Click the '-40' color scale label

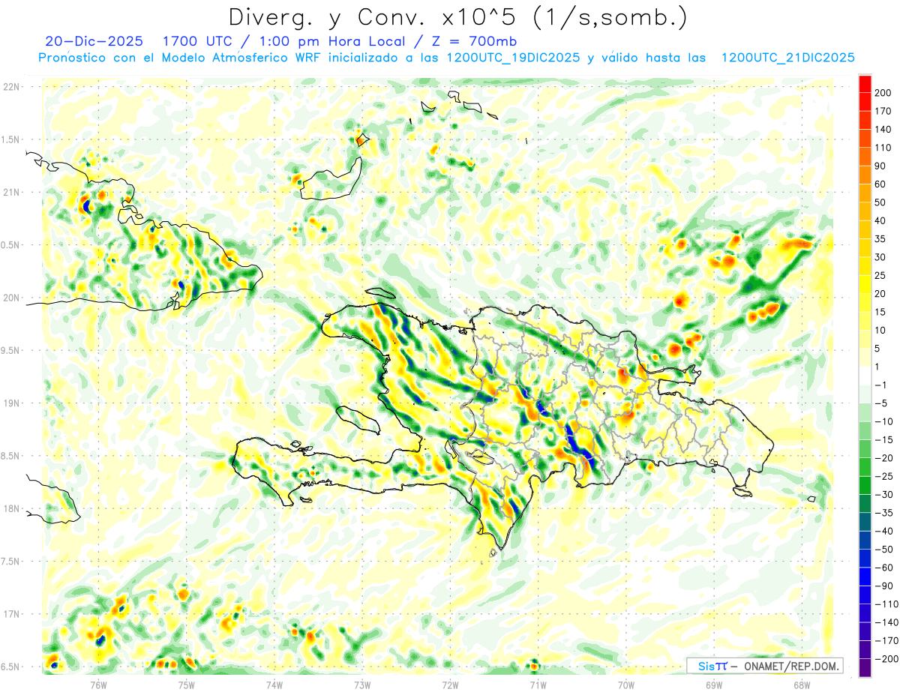(883, 532)
